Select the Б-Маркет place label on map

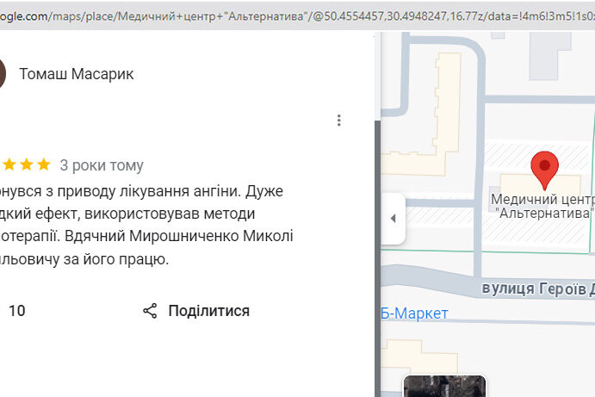tap(415, 313)
